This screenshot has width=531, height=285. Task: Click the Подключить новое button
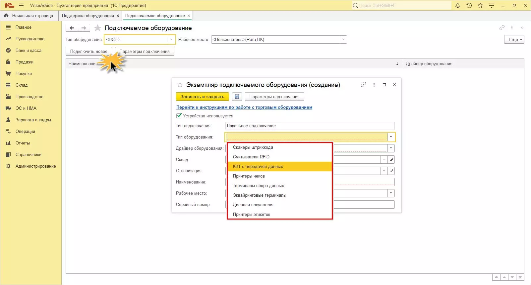point(88,51)
